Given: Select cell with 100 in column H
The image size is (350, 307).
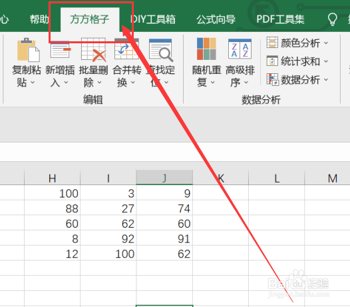Looking at the screenshot, I should click(52, 192).
